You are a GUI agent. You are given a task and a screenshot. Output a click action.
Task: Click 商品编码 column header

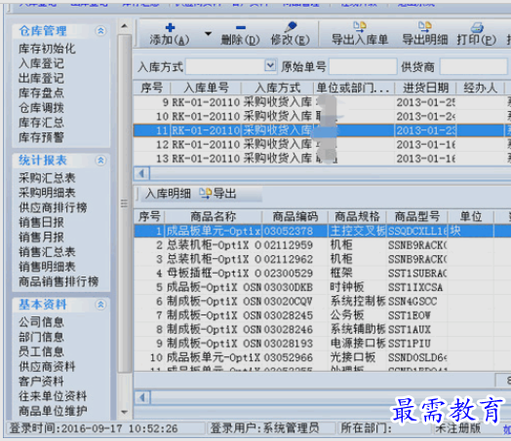pos(295,216)
